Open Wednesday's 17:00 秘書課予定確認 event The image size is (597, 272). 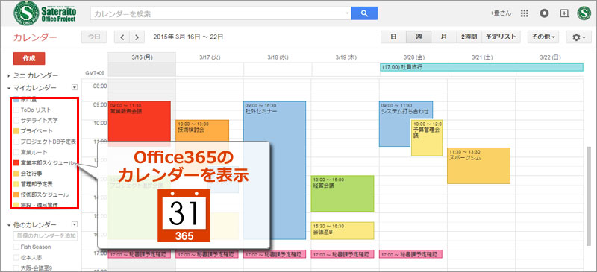click(275, 253)
